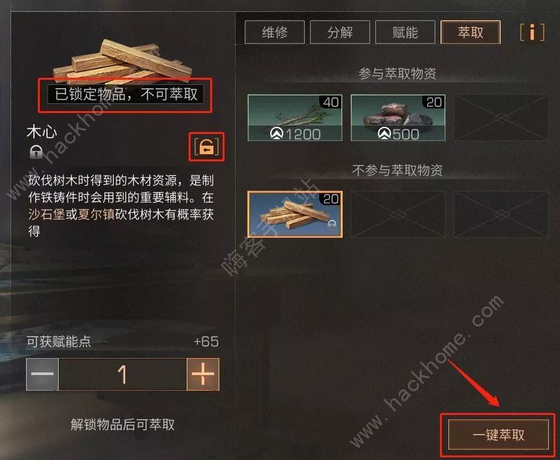This screenshot has height=460, width=560.
Task: Click the empty second slot in 不参与萃取物资
Action: [398, 214]
